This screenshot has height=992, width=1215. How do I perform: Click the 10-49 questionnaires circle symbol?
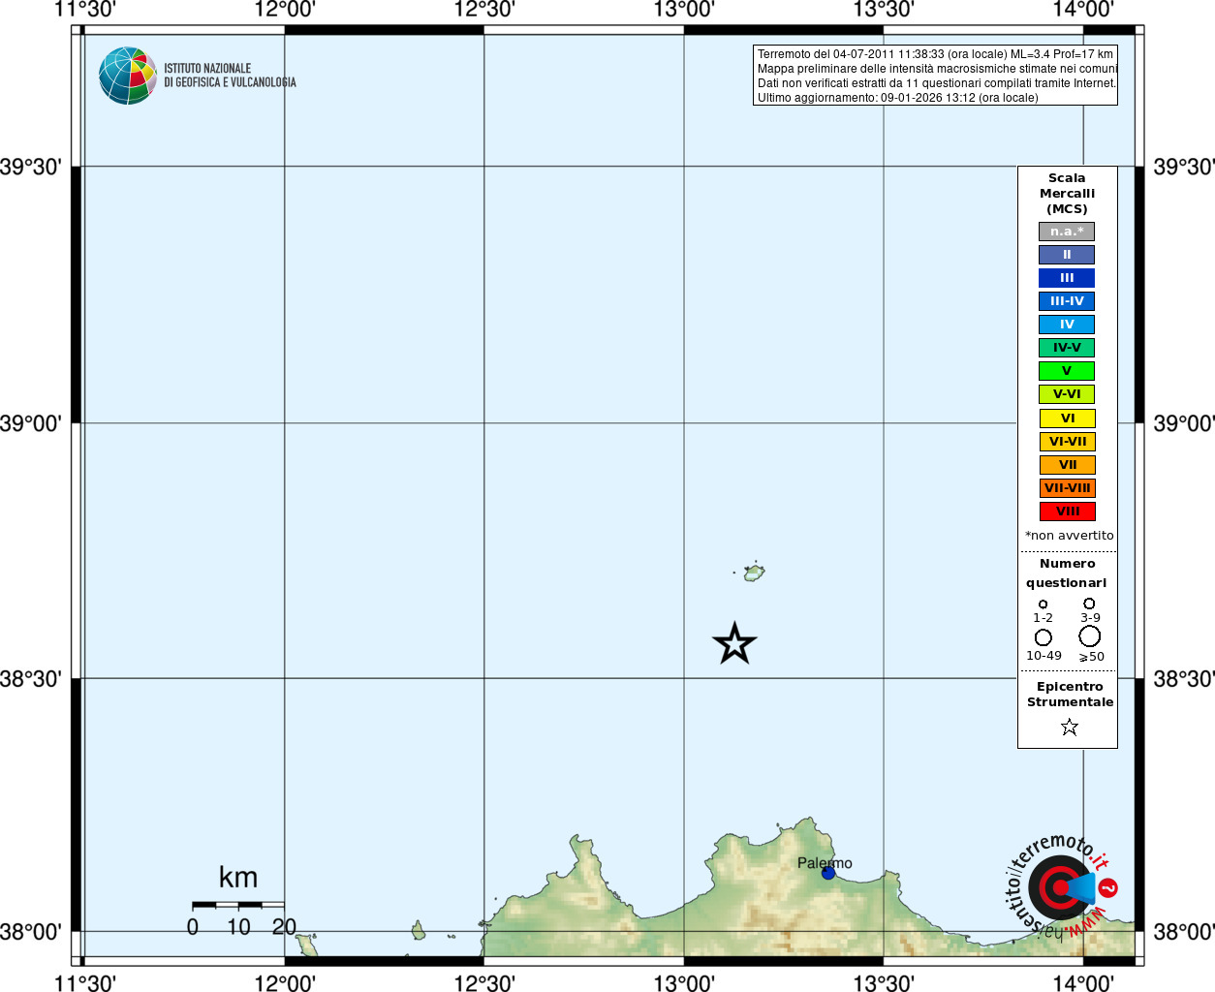pyautogui.click(x=1044, y=637)
